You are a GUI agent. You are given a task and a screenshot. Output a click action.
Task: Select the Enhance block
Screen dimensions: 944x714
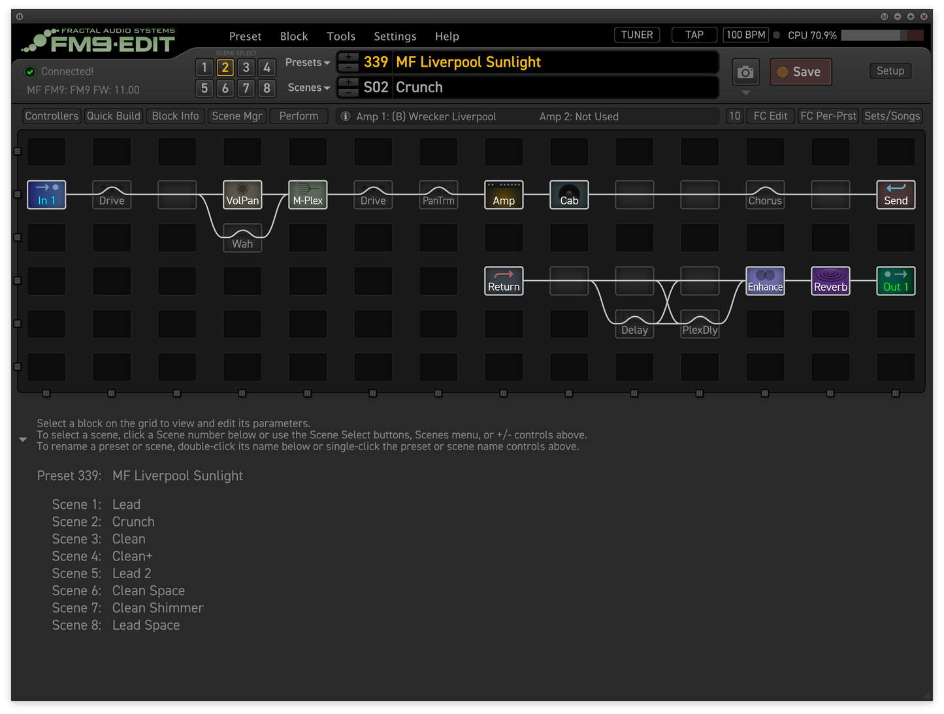(x=765, y=281)
